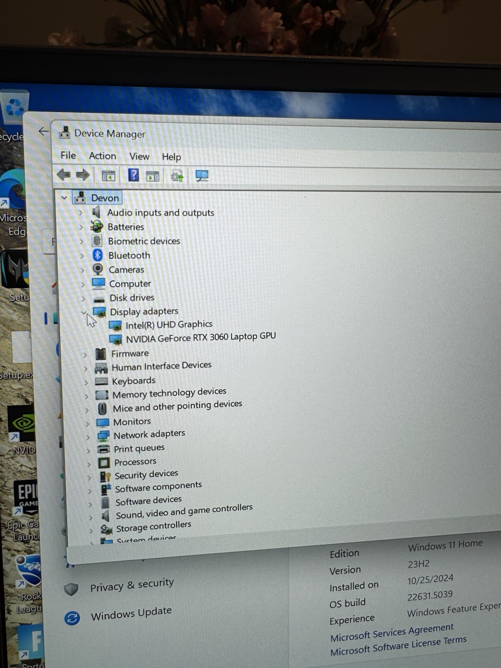
Task: Select the Biometric devices row label
Action: [144, 241]
